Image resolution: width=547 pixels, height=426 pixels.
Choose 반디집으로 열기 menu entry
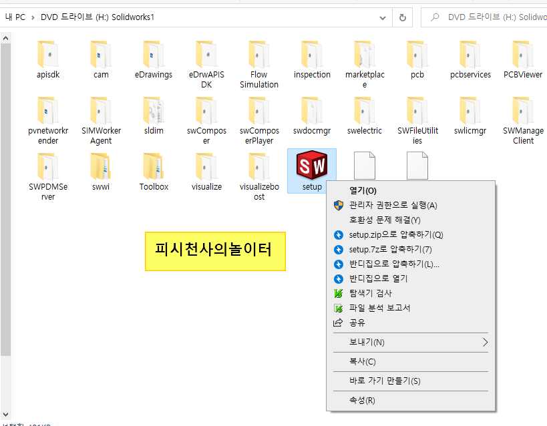point(411,278)
